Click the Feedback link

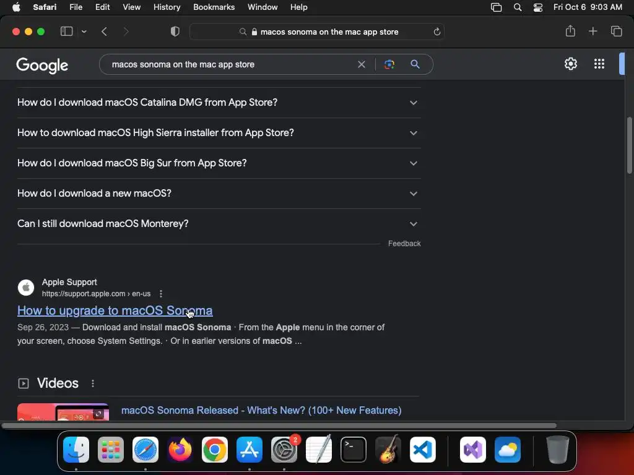(404, 244)
